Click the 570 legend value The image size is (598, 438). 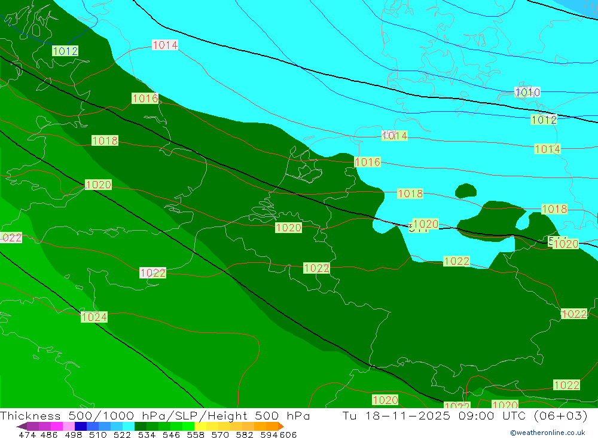219,434
